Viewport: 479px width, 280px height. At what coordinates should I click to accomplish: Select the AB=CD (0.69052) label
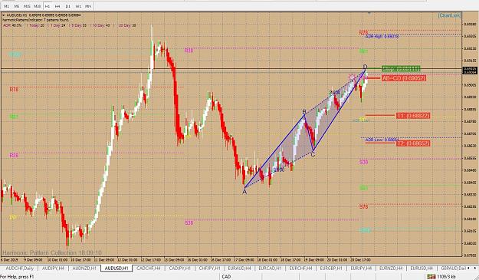pos(403,78)
